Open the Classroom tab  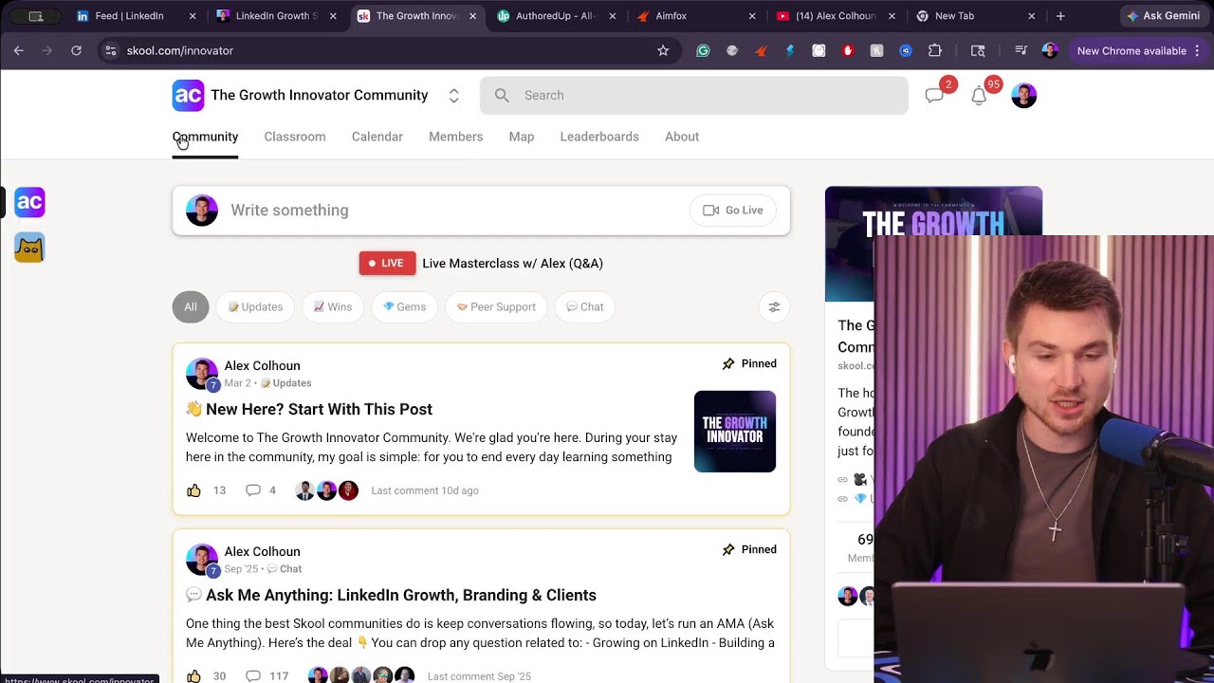point(295,137)
